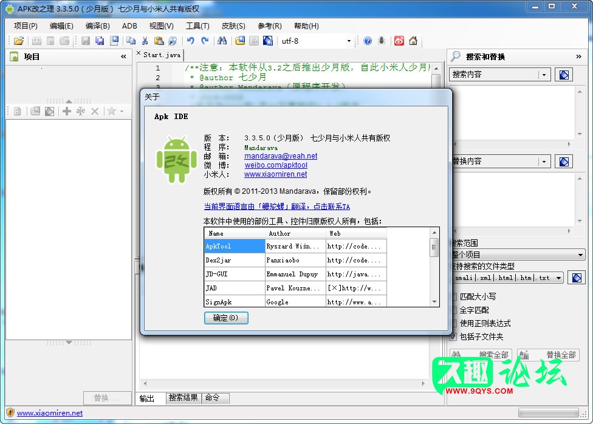593x424 pixels.
Task: Click the editor horizontal scrollbar right arrow
Action: [x=423, y=383]
